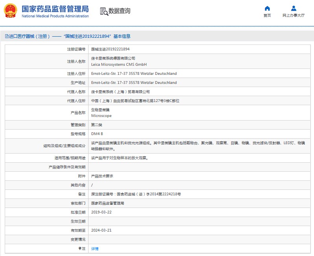Select agent name 徕卡显微系统(上海)贸易有限公司
Image resolution: width=314 pixels, height=256 pixels.
click(120, 92)
